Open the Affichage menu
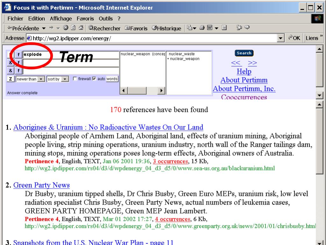 [61, 19]
